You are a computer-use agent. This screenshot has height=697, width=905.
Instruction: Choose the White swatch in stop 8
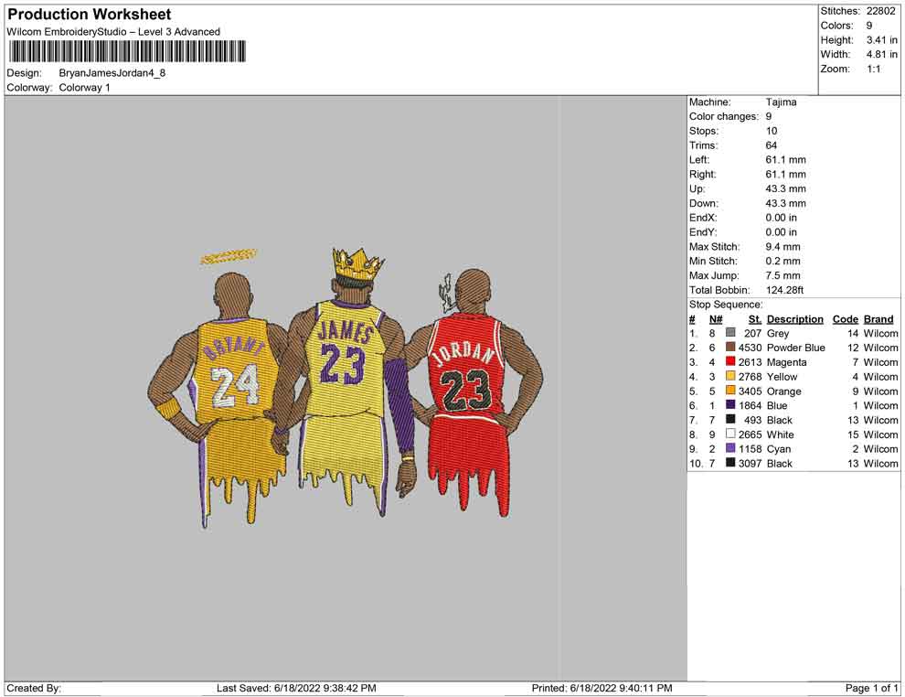(x=730, y=434)
